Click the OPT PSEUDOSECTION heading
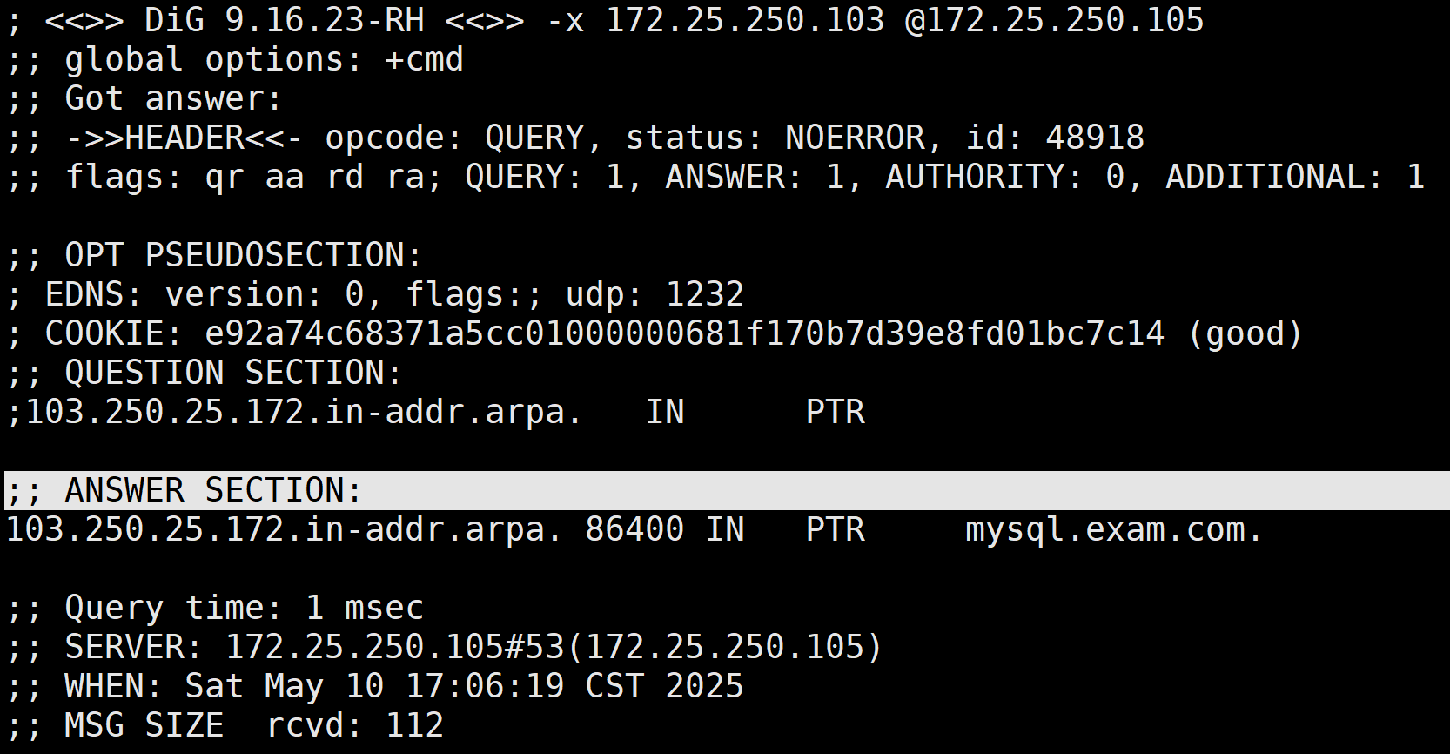This screenshot has height=754, width=1450. point(243,255)
